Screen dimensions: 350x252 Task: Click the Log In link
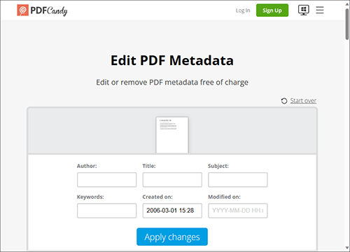(243, 10)
